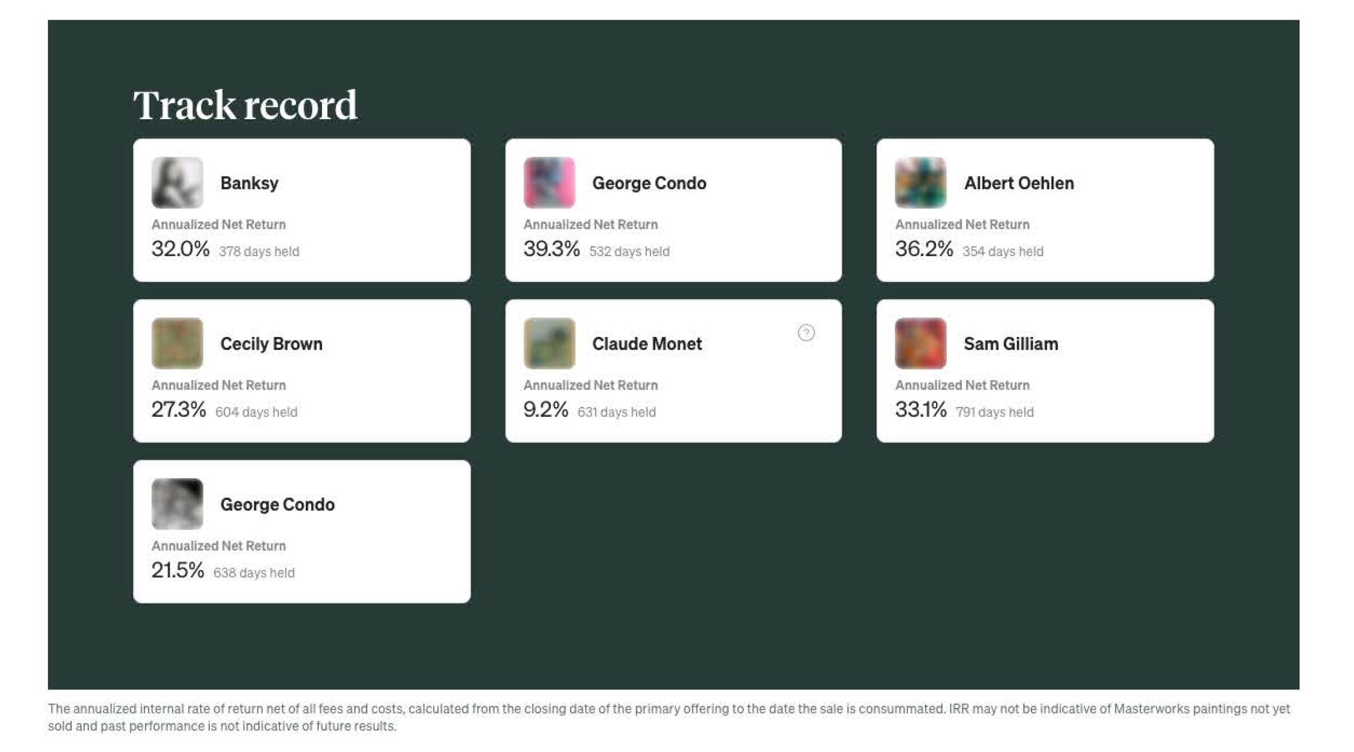Click the Cecily Brown artist name
The height and width of the screenshot is (752, 1354).
tap(271, 344)
